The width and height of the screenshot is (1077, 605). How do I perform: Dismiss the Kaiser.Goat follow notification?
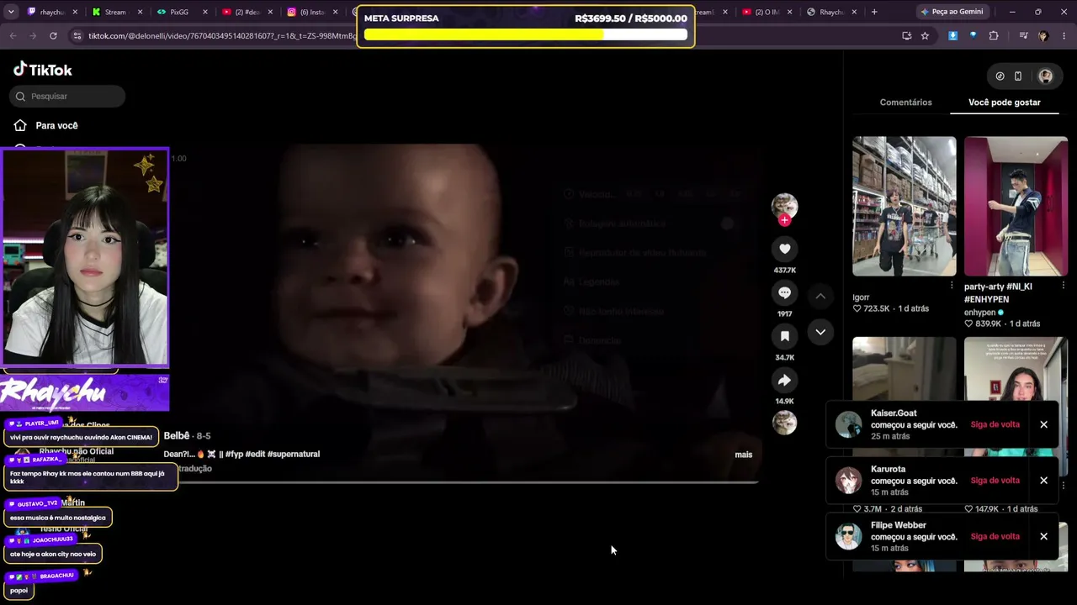[x=1043, y=424]
